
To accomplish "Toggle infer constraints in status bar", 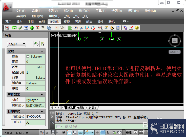I will (x=42, y=132).
